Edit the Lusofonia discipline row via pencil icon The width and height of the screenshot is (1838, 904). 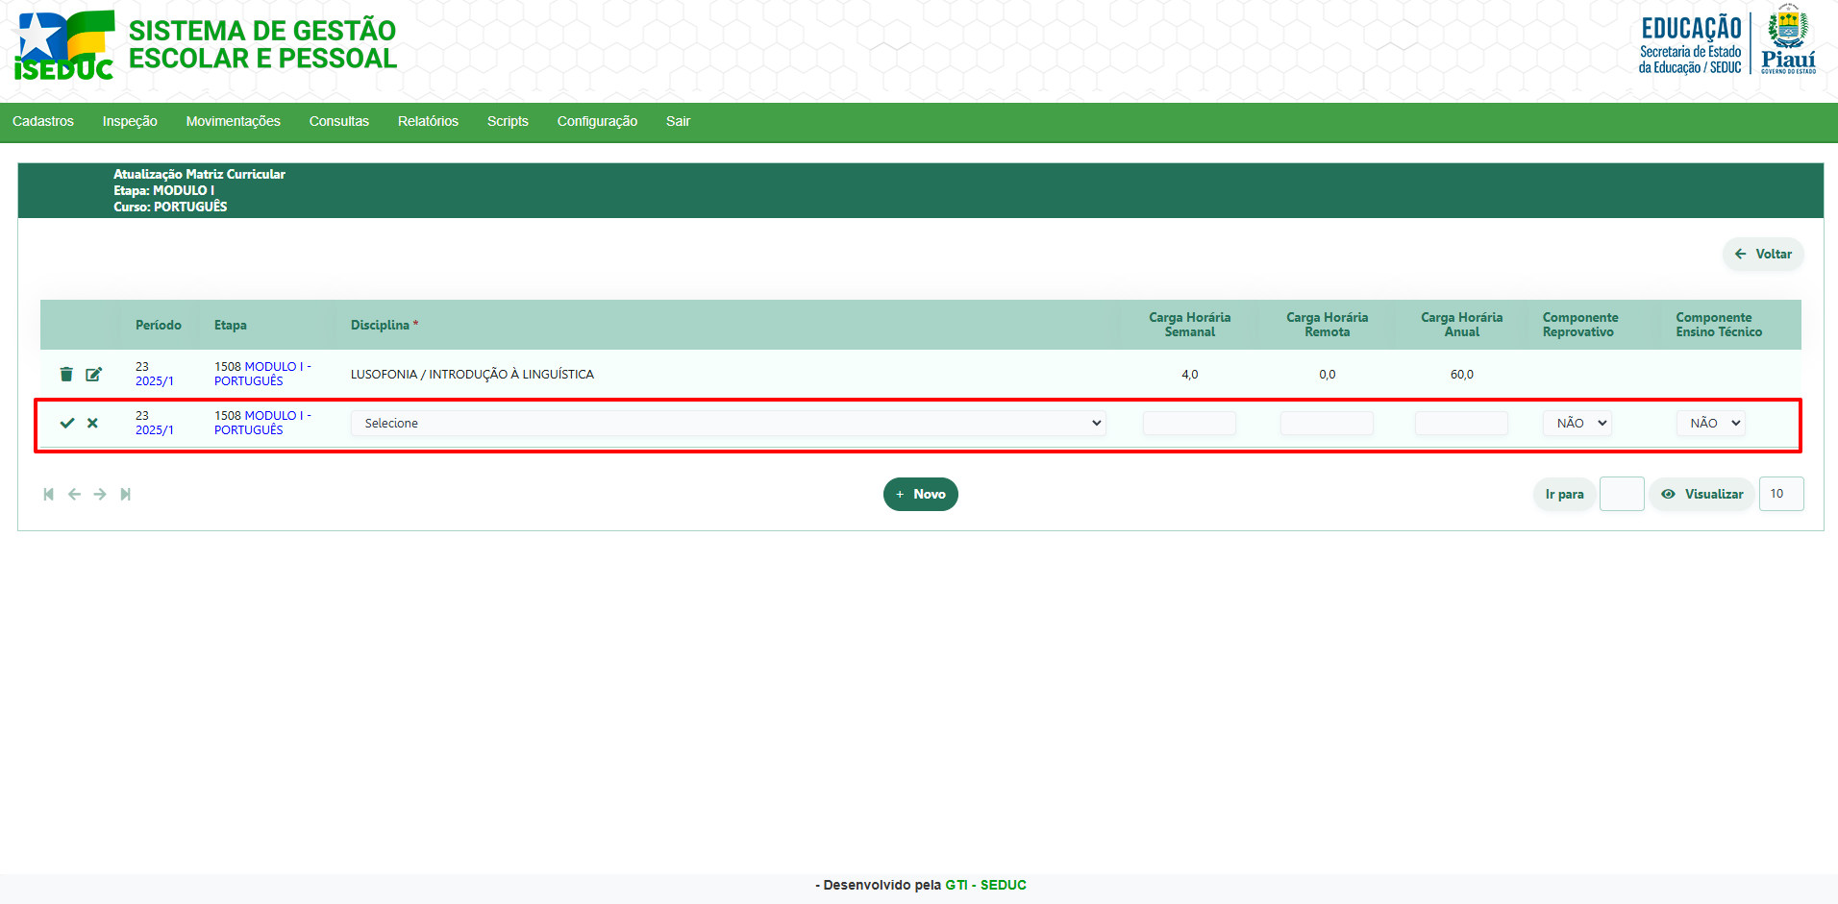pos(93,375)
